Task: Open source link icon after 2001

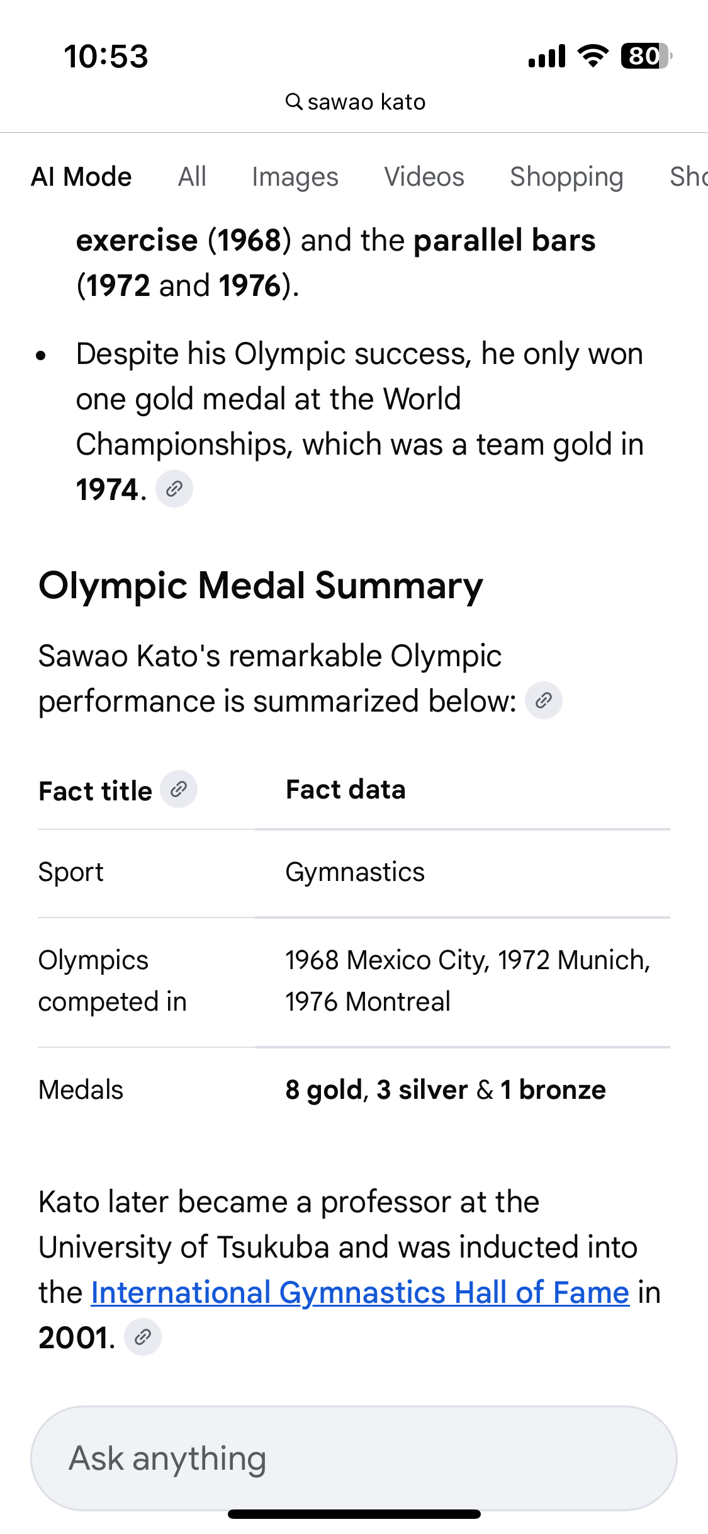Action: coord(143,1337)
